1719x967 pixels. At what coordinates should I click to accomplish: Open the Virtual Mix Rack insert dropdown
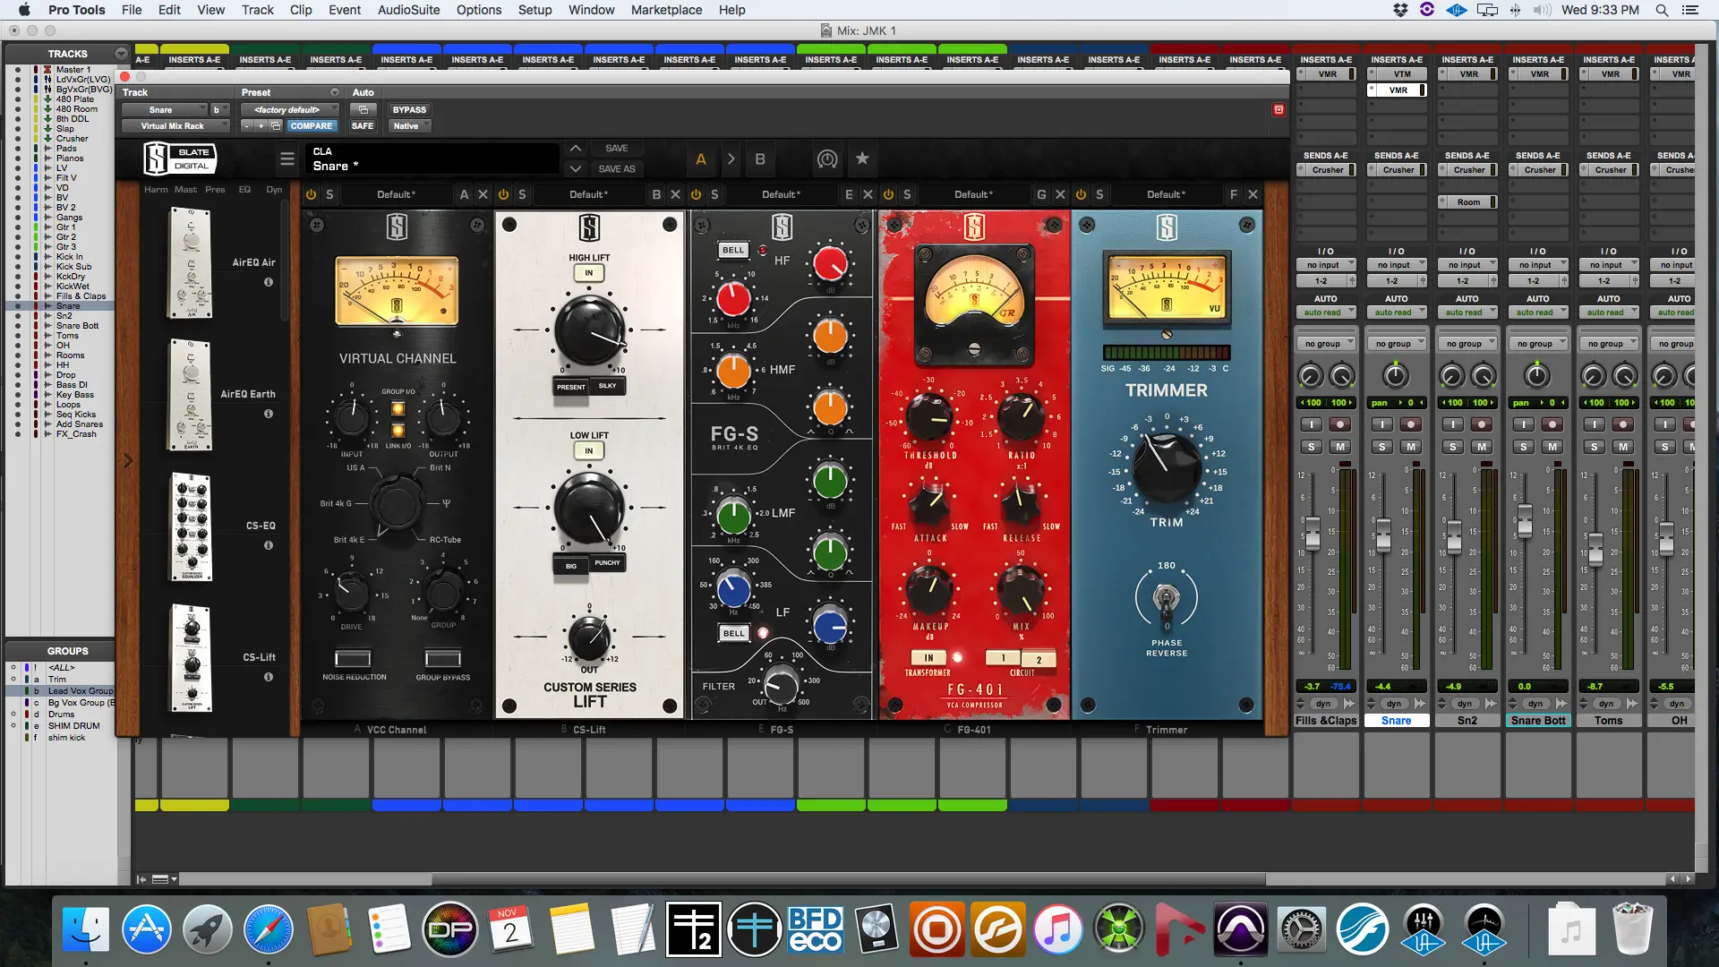[x=175, y=126]
